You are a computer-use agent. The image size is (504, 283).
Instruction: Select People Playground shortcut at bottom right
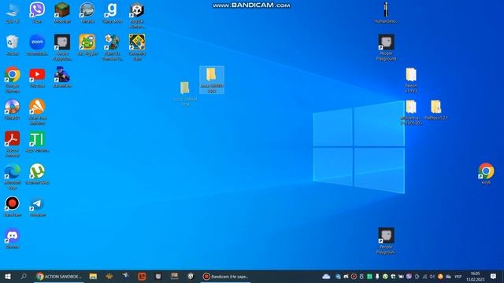coord(386,241)
